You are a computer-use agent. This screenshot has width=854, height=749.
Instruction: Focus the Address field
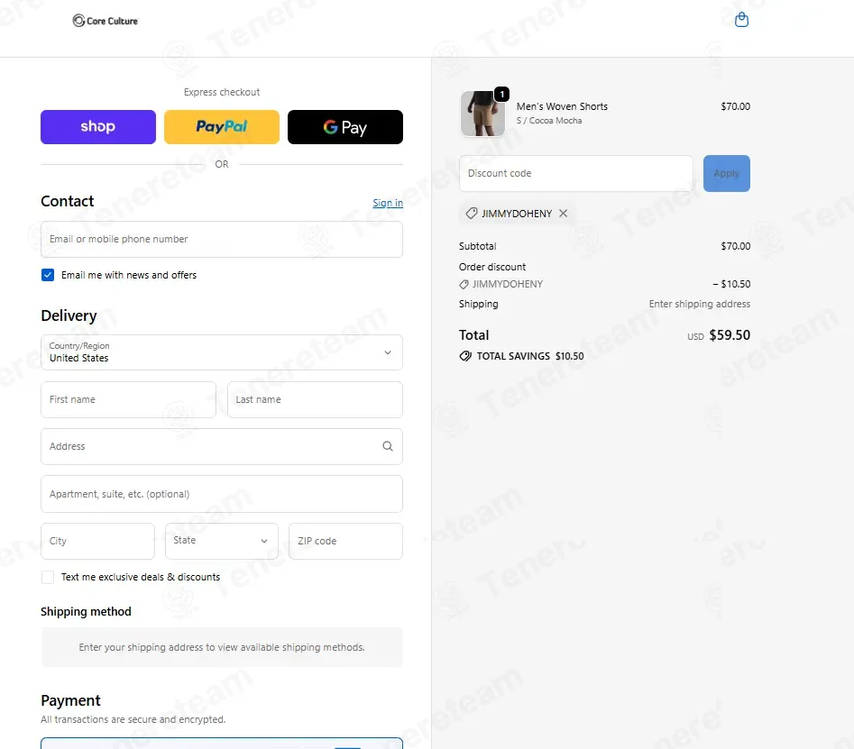222,446
